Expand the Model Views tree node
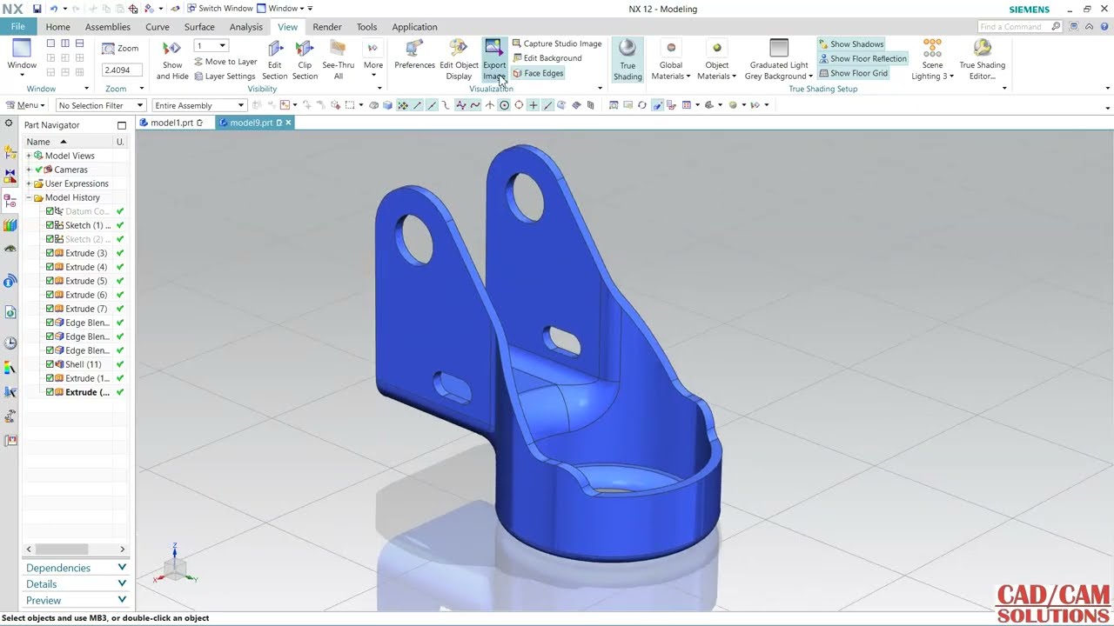The width and height of the screenshot is (1114, 626). click(x=29, y=156)
